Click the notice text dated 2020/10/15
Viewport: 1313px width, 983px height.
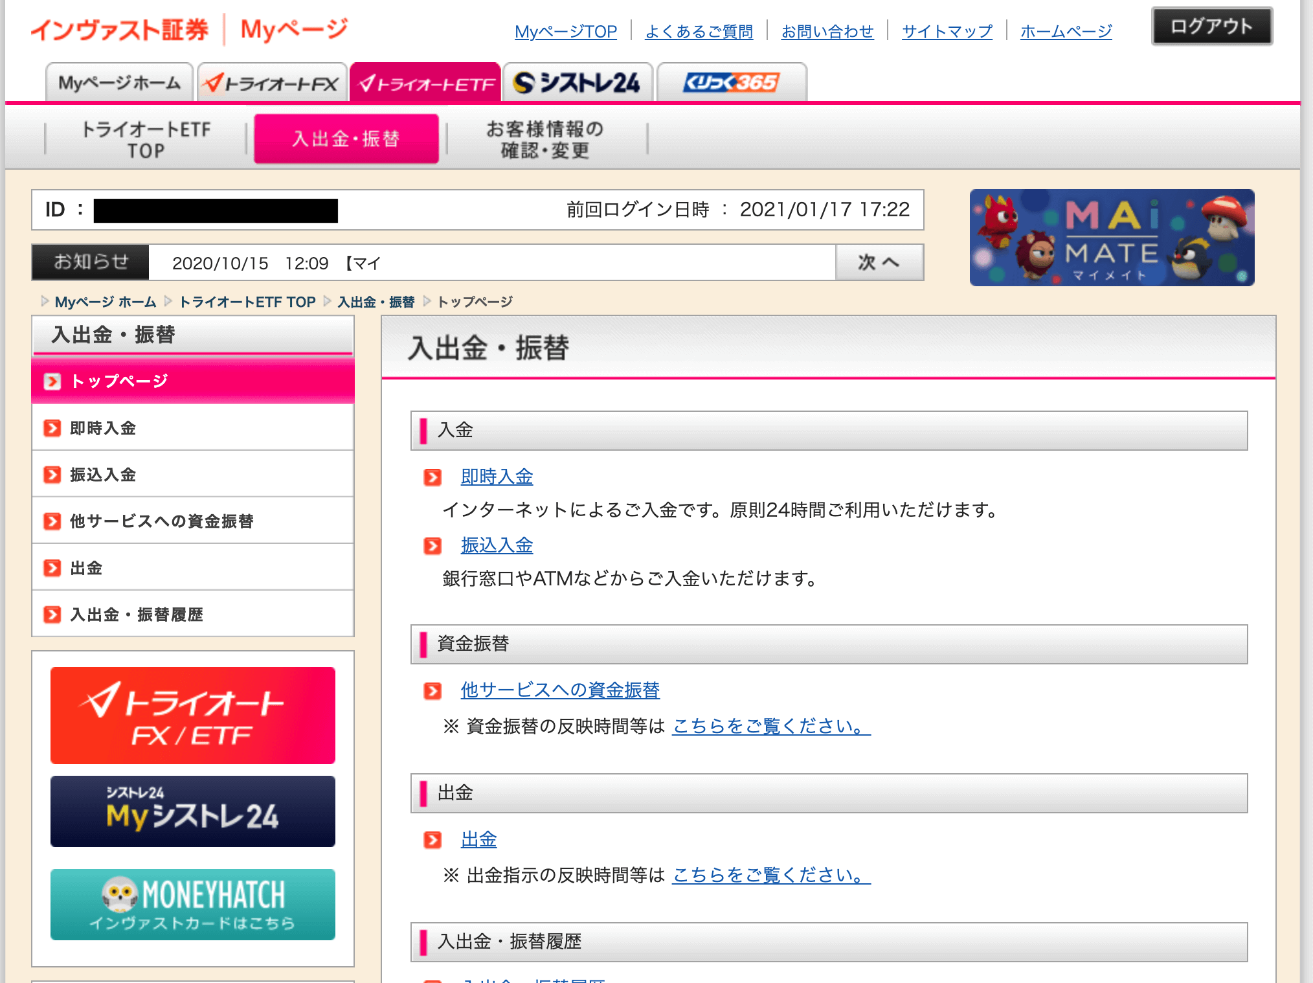point(276,263)
